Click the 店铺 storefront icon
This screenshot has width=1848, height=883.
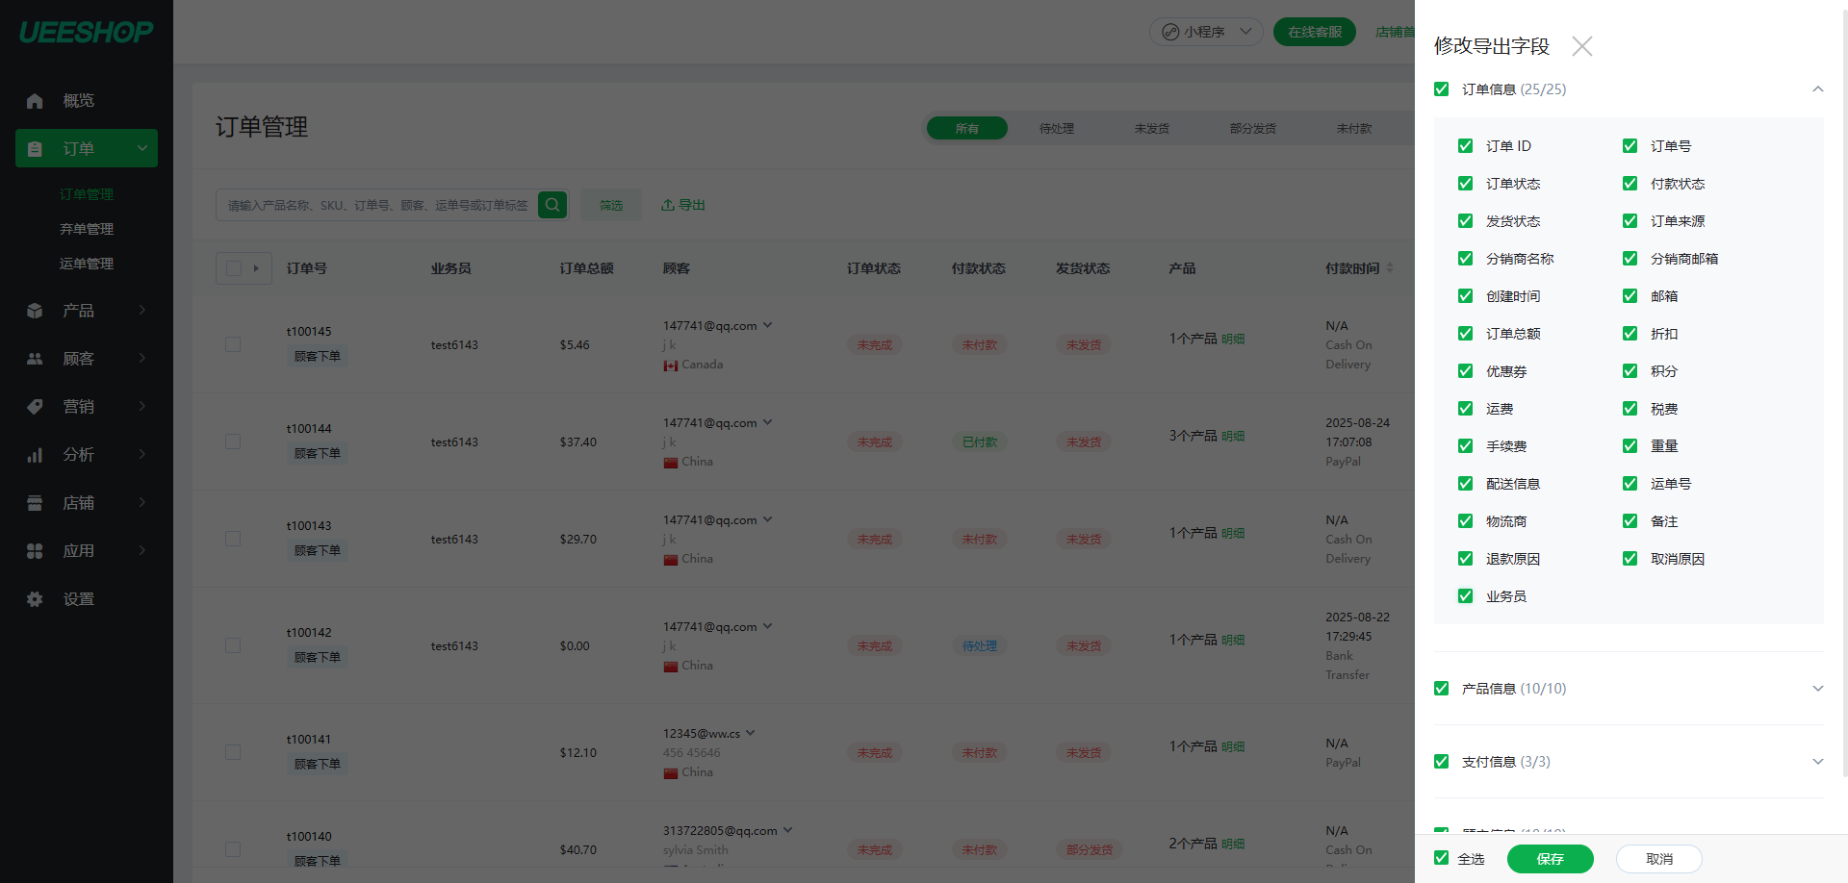[35, 503]
